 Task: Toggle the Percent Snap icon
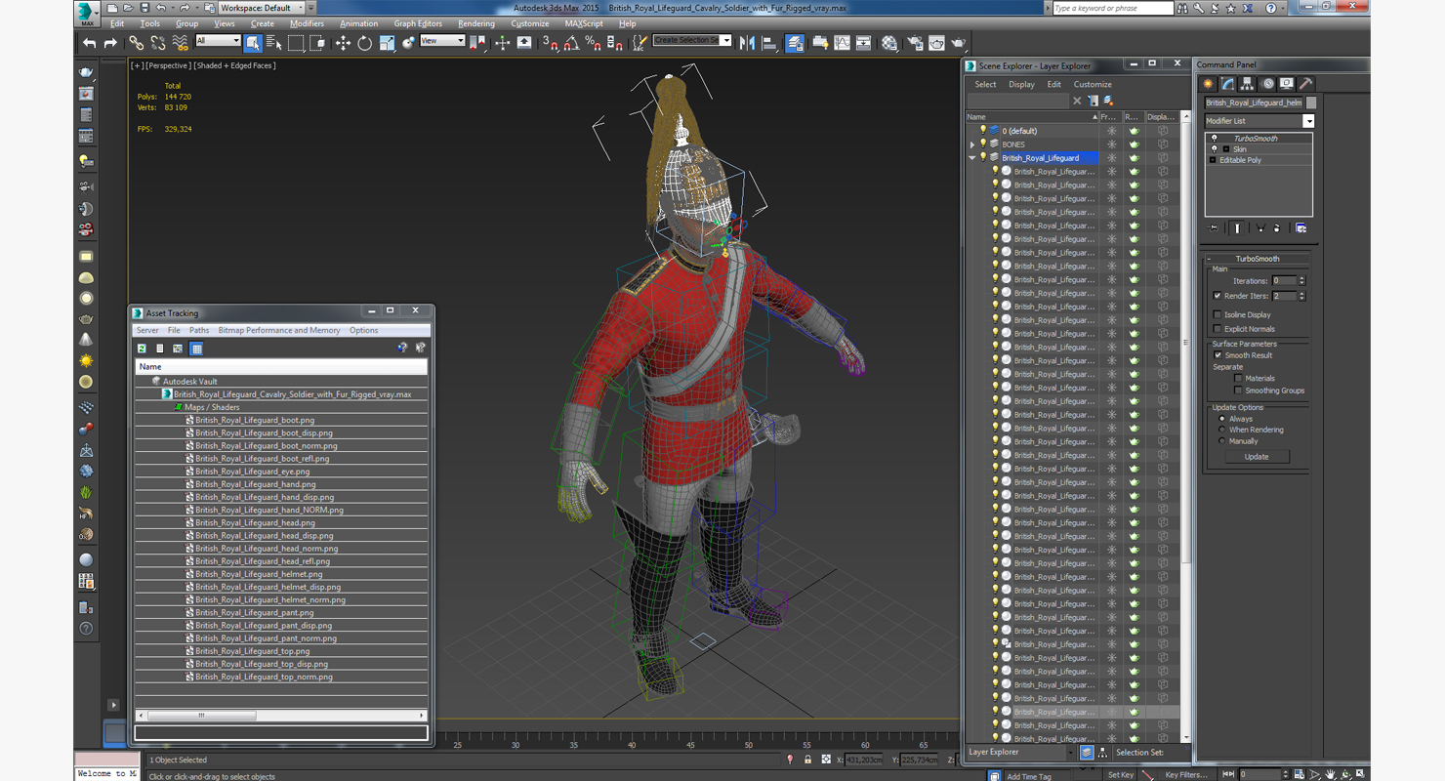pos(594,43)
